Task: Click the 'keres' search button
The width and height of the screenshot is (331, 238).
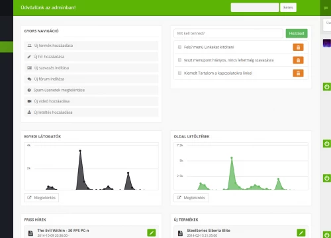Action: tap(288, 7)
